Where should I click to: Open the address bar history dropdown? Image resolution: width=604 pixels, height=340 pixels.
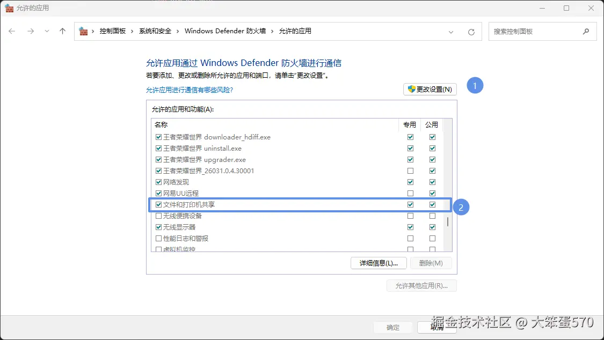tap(450, 32)
